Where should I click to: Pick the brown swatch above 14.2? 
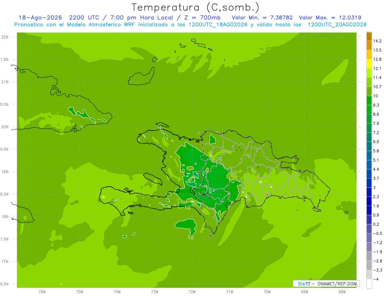pos(369,36)
